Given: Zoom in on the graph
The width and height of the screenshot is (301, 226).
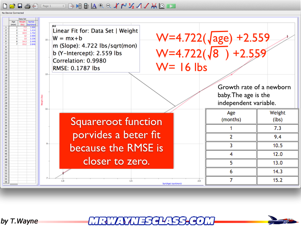Looking at the screenshot, I should [101, 6].
